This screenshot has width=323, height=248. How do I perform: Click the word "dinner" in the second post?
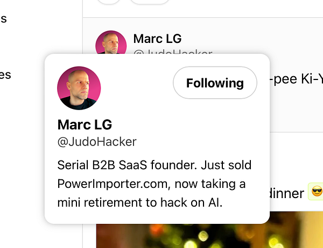287,193
